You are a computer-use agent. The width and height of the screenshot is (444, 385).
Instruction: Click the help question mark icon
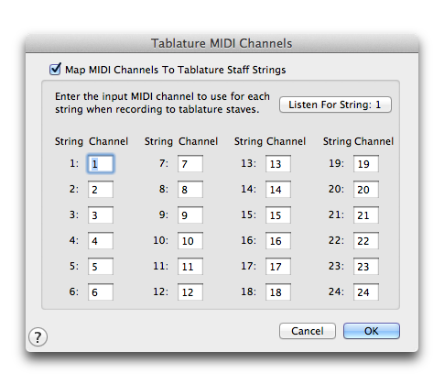coord(38,337)
